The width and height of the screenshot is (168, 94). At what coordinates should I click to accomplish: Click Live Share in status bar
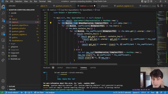pyautogui.click(x=39, y=92)
